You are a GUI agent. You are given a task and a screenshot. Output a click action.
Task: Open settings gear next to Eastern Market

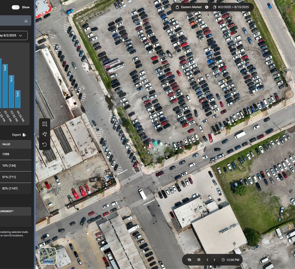(206, 7)
